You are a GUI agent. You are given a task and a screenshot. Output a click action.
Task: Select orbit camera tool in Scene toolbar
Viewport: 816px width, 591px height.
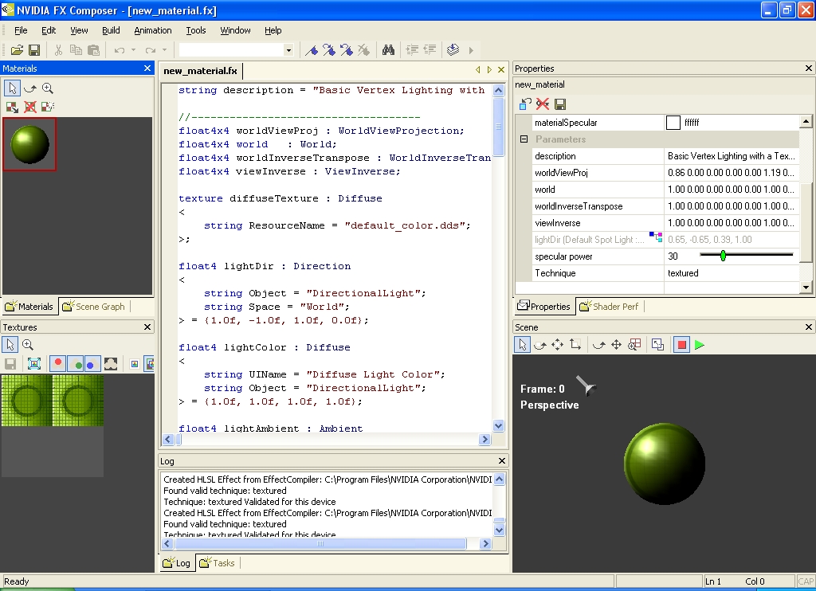[599, 345]
